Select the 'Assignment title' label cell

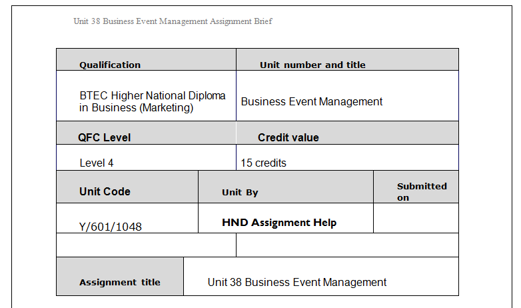[120, 277]
